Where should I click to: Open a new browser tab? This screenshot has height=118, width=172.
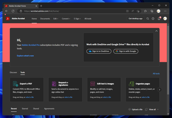[x=41, y=6]
